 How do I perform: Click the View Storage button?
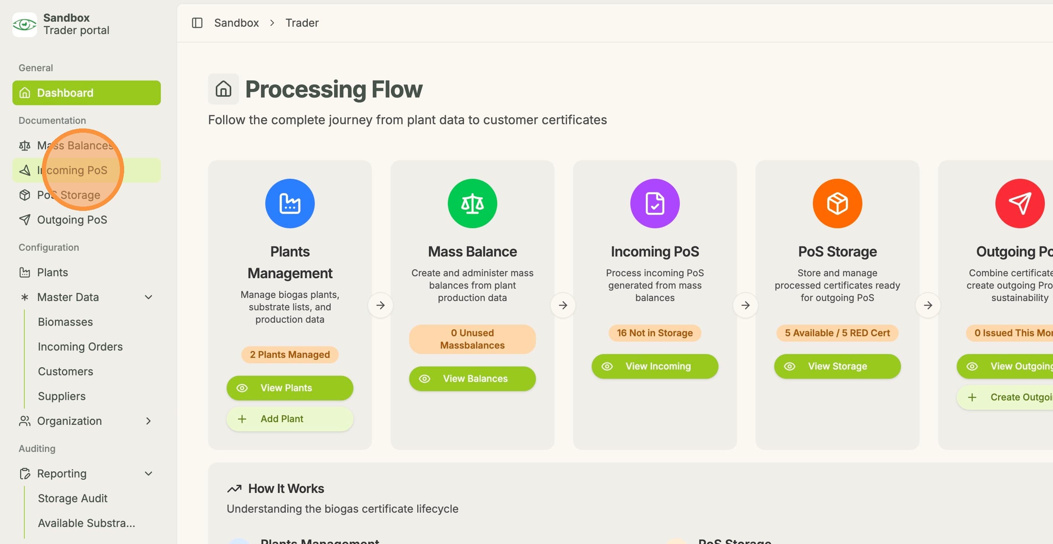point(838,366)
